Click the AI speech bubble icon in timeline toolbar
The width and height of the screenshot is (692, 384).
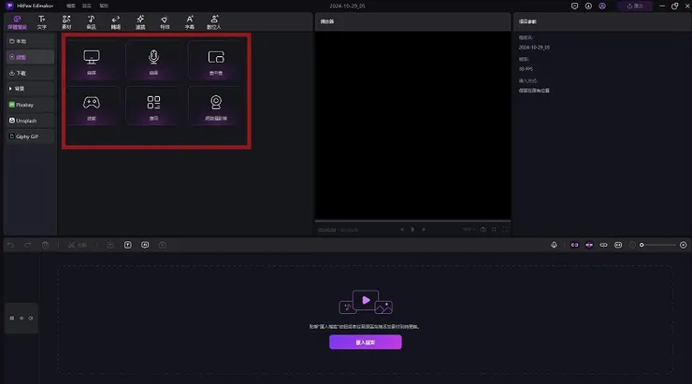tap(145, 245)
